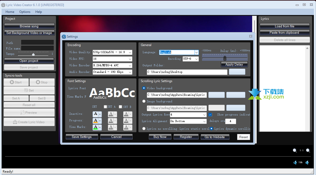Click the Lyrics list scrollbar up arrow
Viewport: 316px width, 175px height.
[x=307, y=48]
